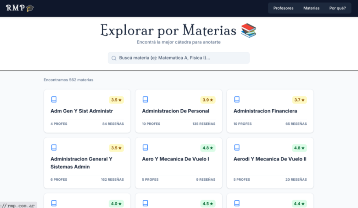Focus the Buscá materia search field
The width and height of the screenshot is (358, 208).
(181, 58)
